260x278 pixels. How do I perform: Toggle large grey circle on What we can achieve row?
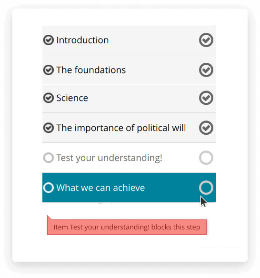[x=206, y=188]
